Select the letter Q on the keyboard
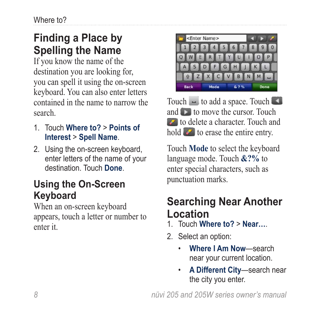The height and width of the screenshot is (320, 320). tap(181, 56)
